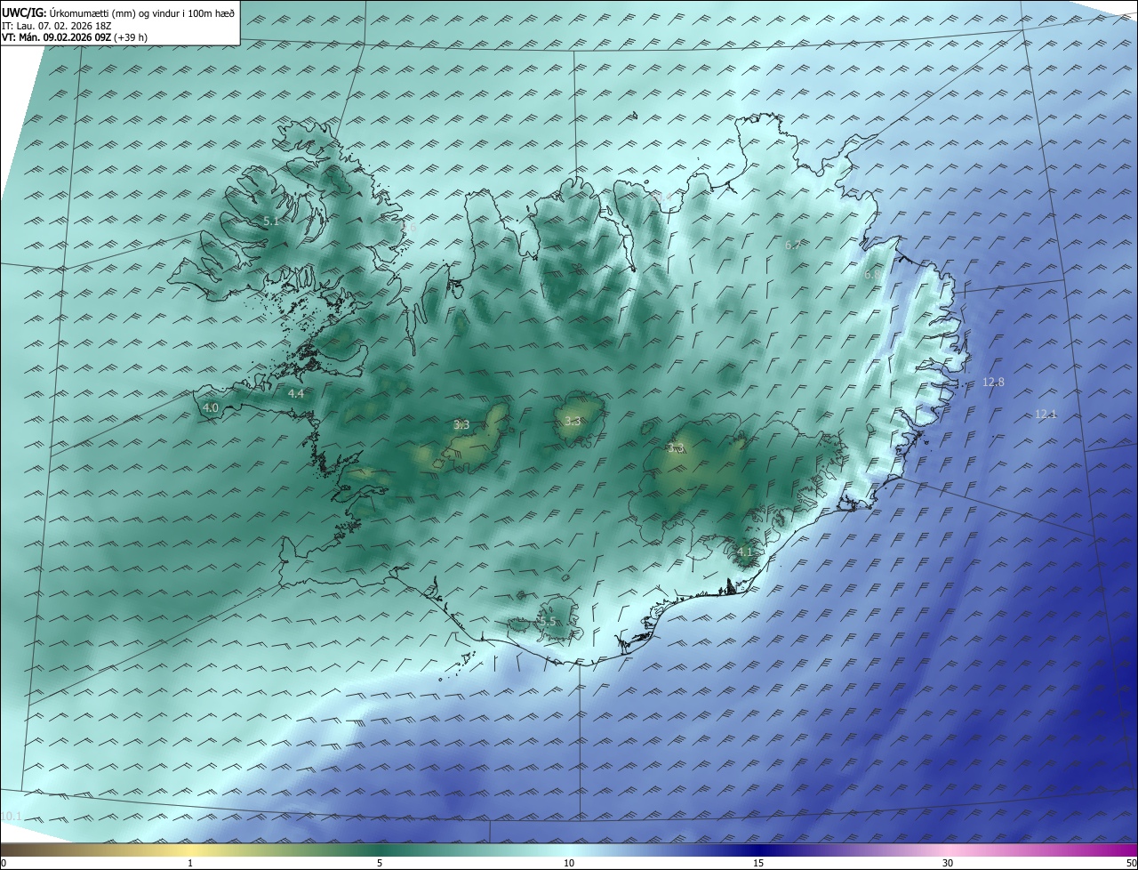Click the 4.1 value near the southeast coast
This screenshot has height=870, width=1138.
click(745, 552)
